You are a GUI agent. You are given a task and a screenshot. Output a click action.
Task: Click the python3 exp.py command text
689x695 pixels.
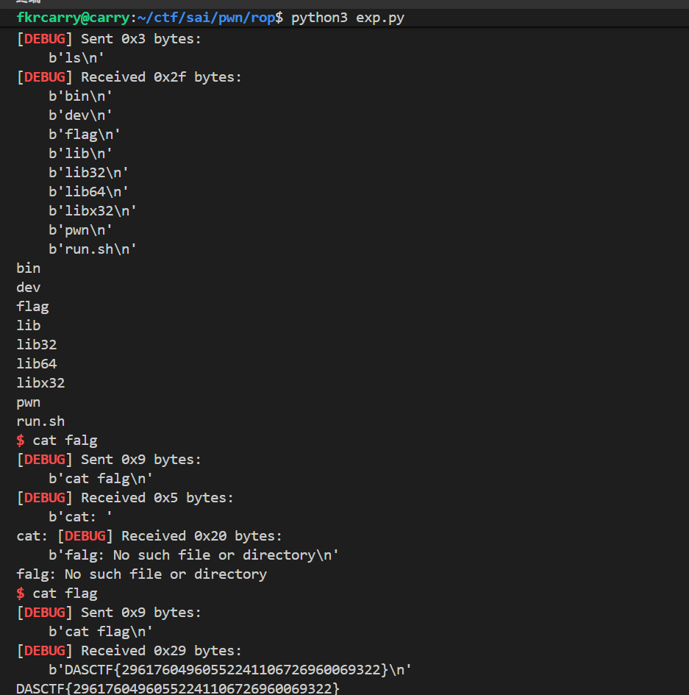point(347,18)
